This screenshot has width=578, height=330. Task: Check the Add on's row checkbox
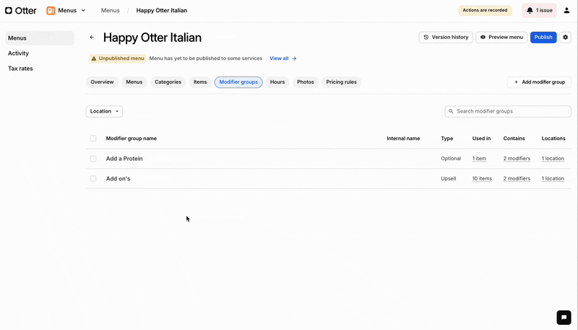click(x=93, y=178)
